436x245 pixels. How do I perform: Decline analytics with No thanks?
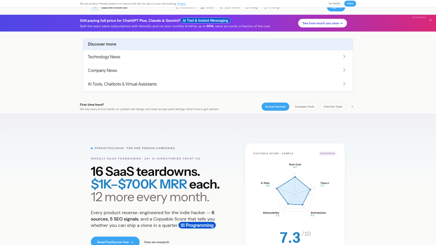334,4
